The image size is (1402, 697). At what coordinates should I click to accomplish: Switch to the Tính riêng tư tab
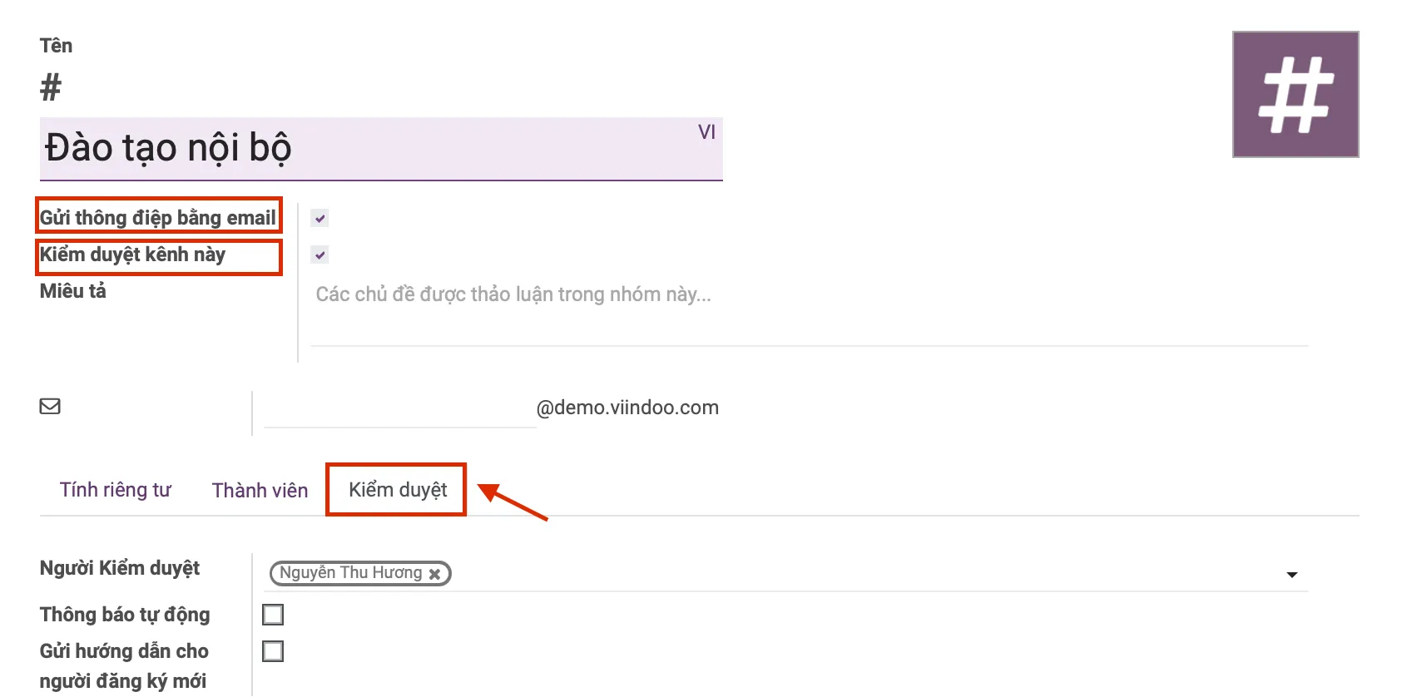pos(116,490)
